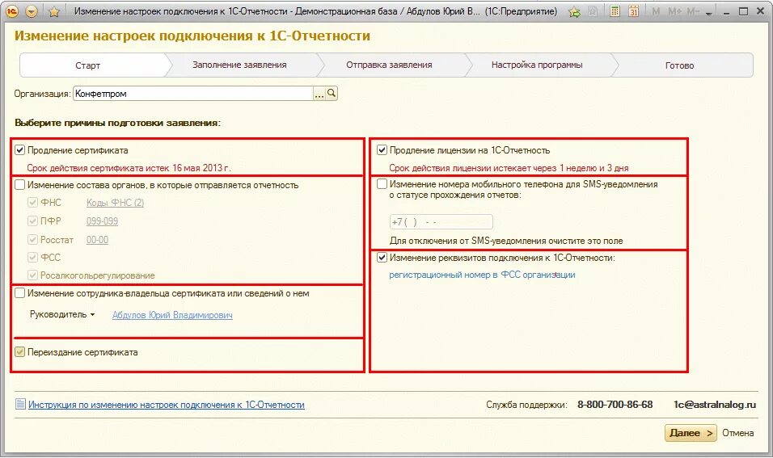Click heading Выберите причины подготовки заявления

(x=117, y=123)
